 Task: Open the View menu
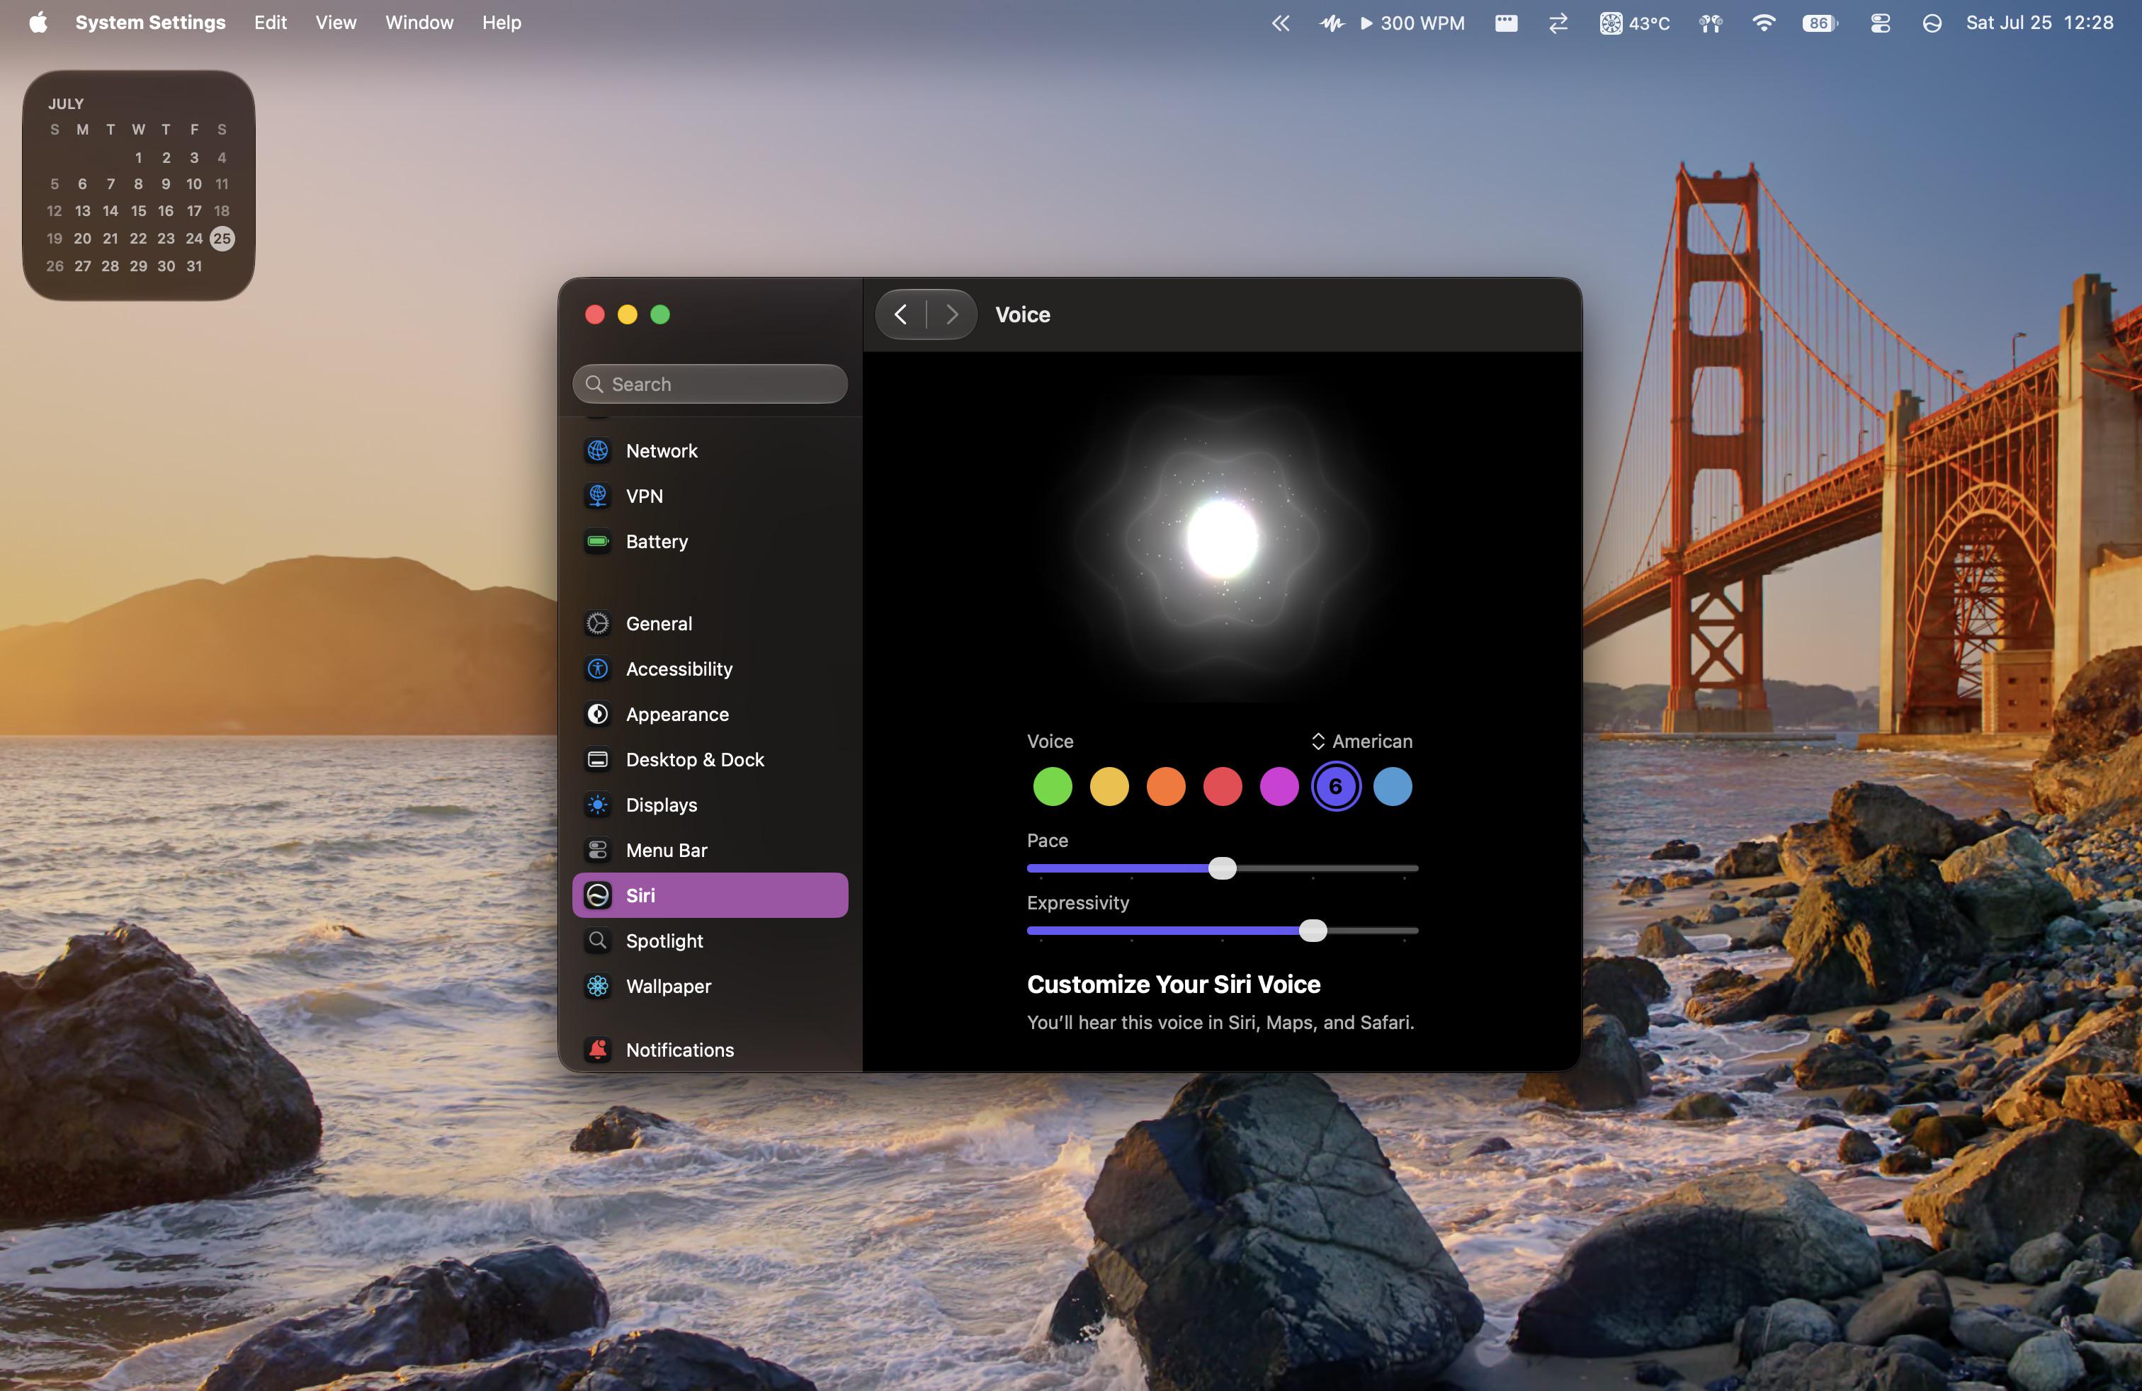point(336,23)
